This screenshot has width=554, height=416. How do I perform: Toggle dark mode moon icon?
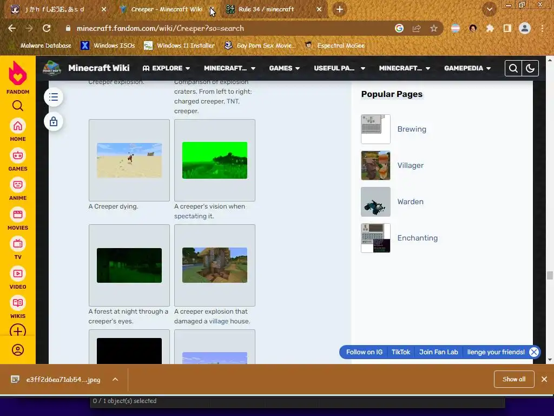click(530, 68)
